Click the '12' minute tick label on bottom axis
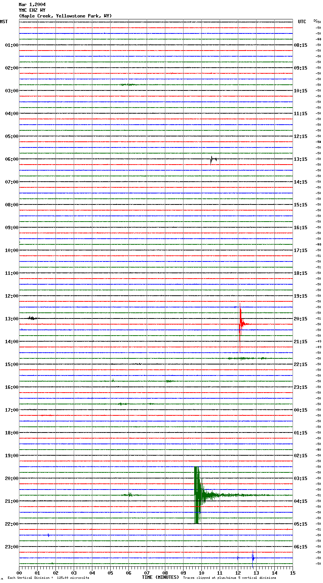The image size is (323, 583). pyautogui.click(x=238, y=573)
